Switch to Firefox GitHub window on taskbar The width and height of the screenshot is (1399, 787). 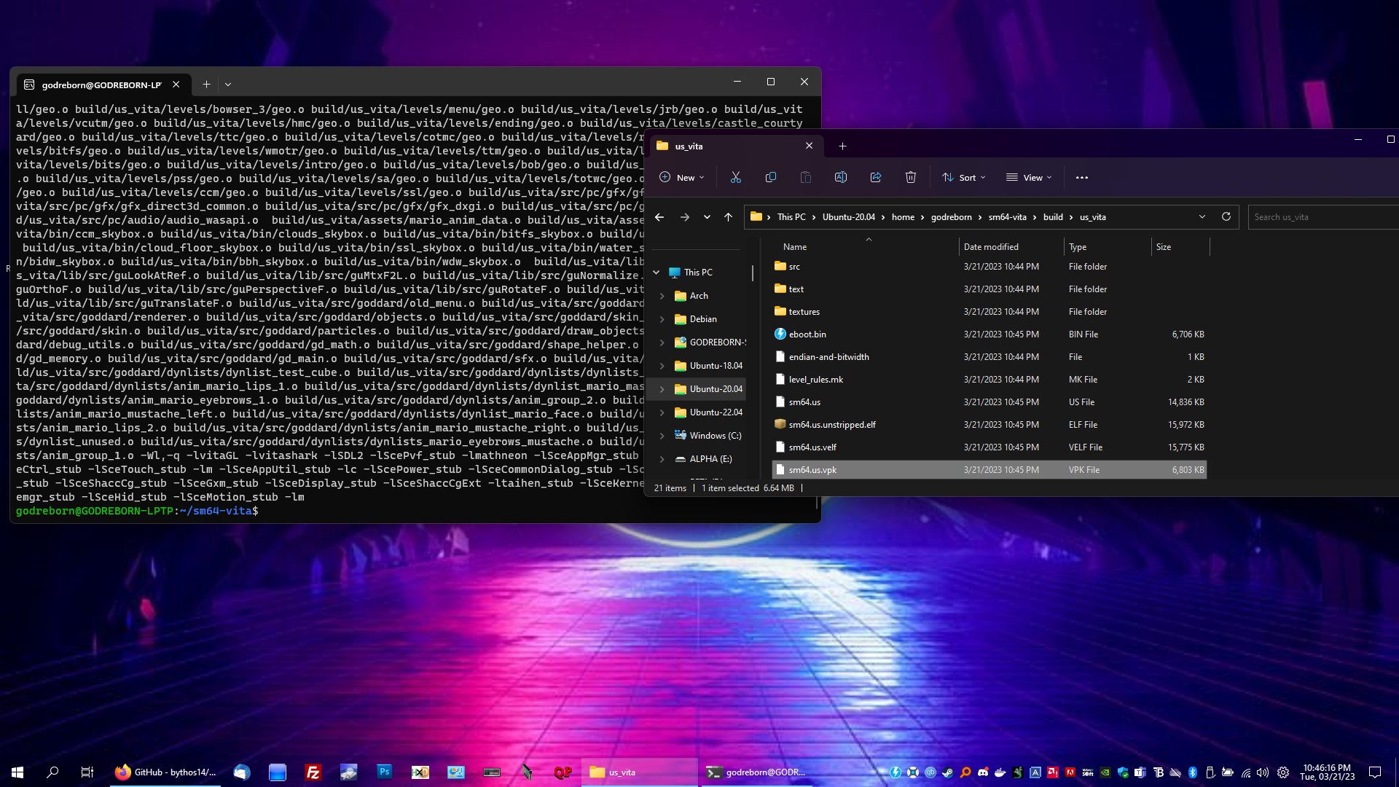166,772
